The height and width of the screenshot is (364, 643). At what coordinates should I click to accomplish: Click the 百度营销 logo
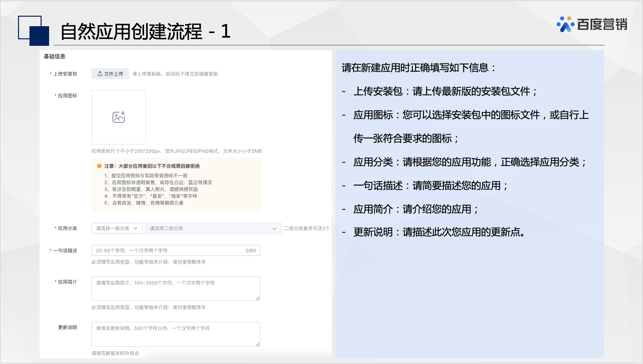[592, 24]
